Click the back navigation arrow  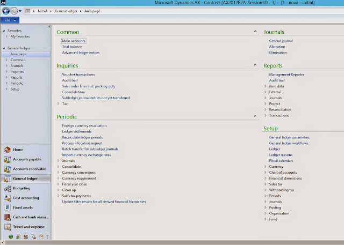coord(6,11)
